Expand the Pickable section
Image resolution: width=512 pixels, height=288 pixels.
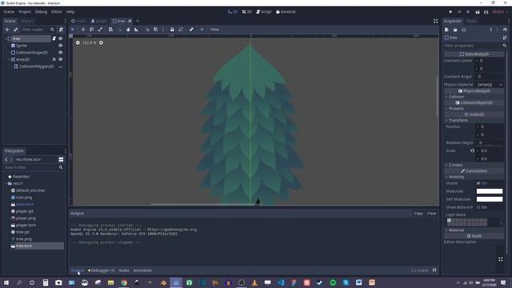[x=457, y=109]
